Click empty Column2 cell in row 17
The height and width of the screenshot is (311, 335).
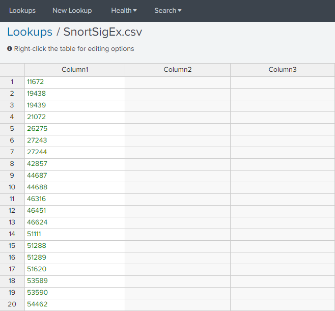click(178, 270)
